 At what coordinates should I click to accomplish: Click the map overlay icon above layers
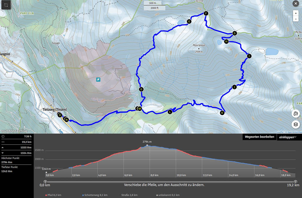296,114
